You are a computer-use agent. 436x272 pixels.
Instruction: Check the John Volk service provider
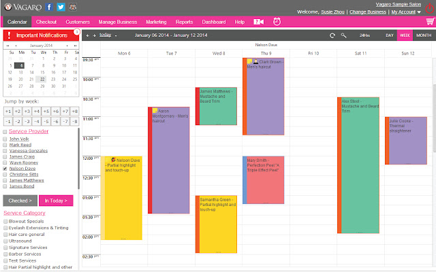pyautogui.click(x=5, y=139)
